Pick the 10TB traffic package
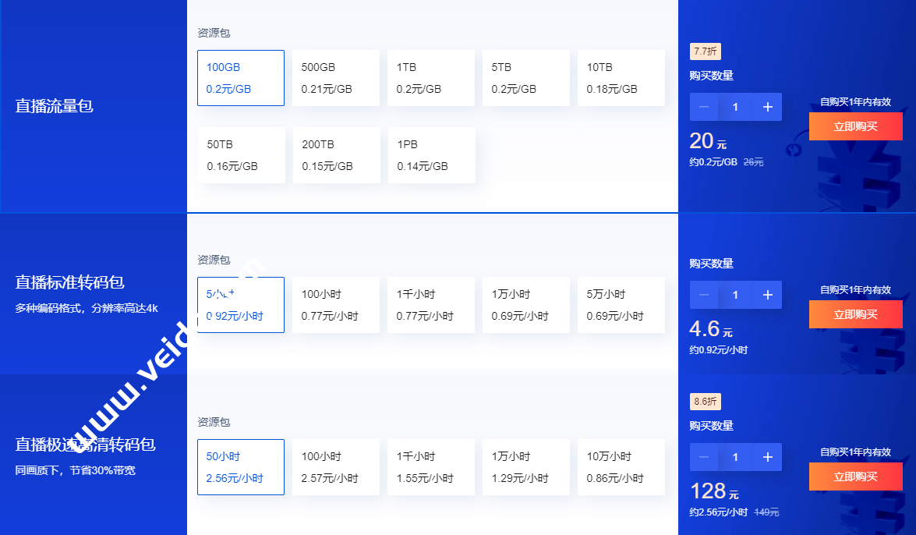This screenshot has width=916, height=535. [621, 78]
